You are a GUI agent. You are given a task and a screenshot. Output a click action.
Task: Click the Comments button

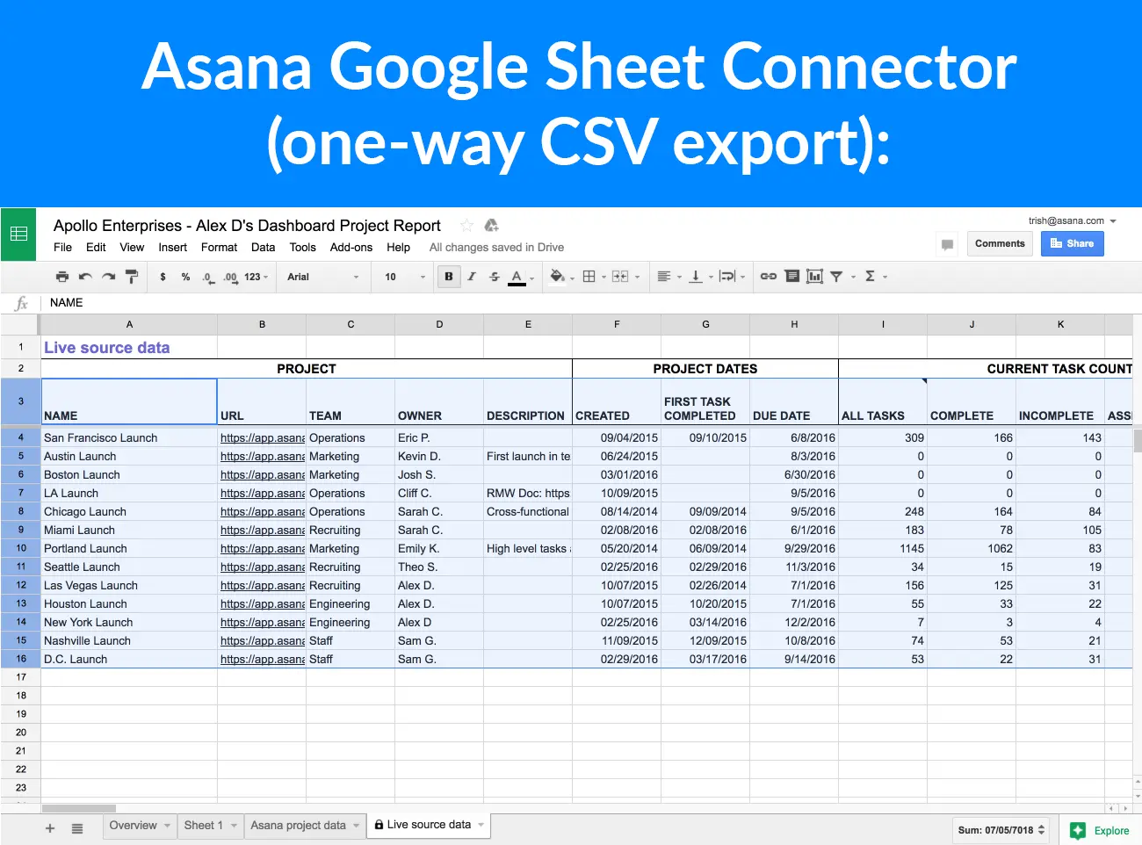(1000, 243)
